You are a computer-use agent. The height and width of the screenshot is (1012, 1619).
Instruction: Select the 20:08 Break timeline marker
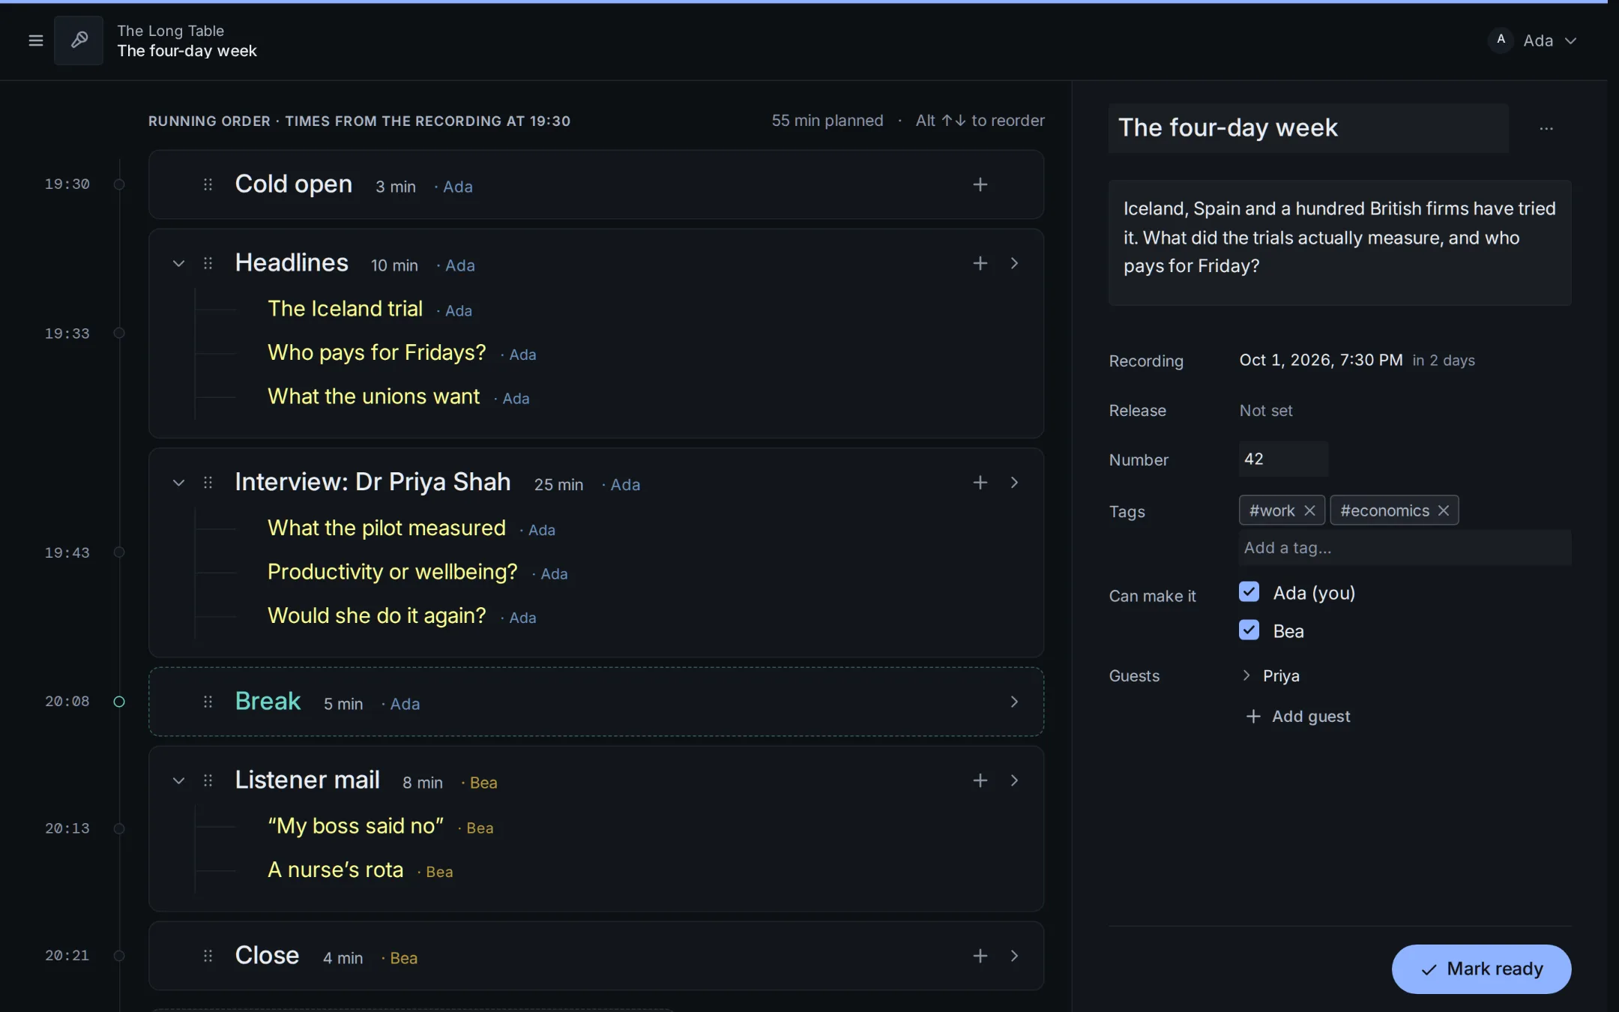tap(118, 702)
